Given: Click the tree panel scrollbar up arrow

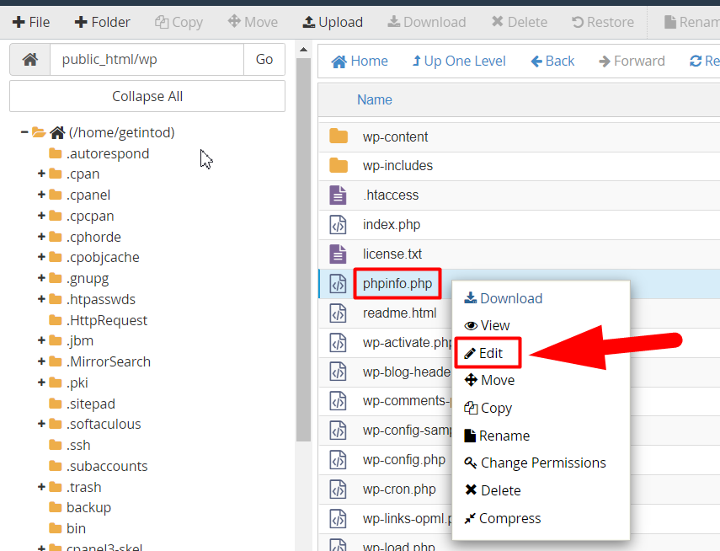Looking at the screenshot, I should pyautogui.click(x=303, y=50).
